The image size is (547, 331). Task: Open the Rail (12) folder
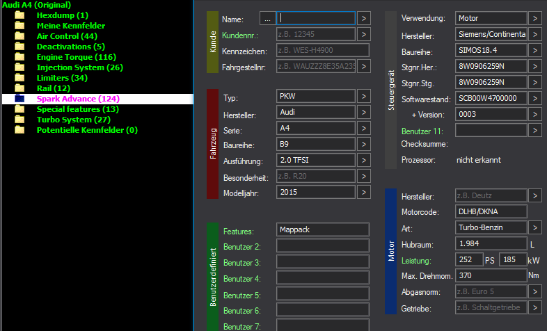click(54, 88)
